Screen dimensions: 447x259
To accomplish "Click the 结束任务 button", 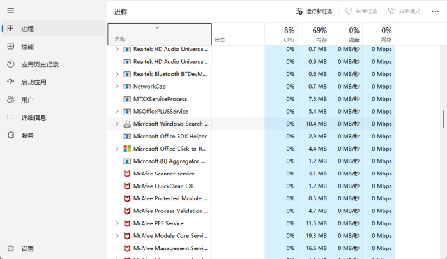I will point(361,11).
